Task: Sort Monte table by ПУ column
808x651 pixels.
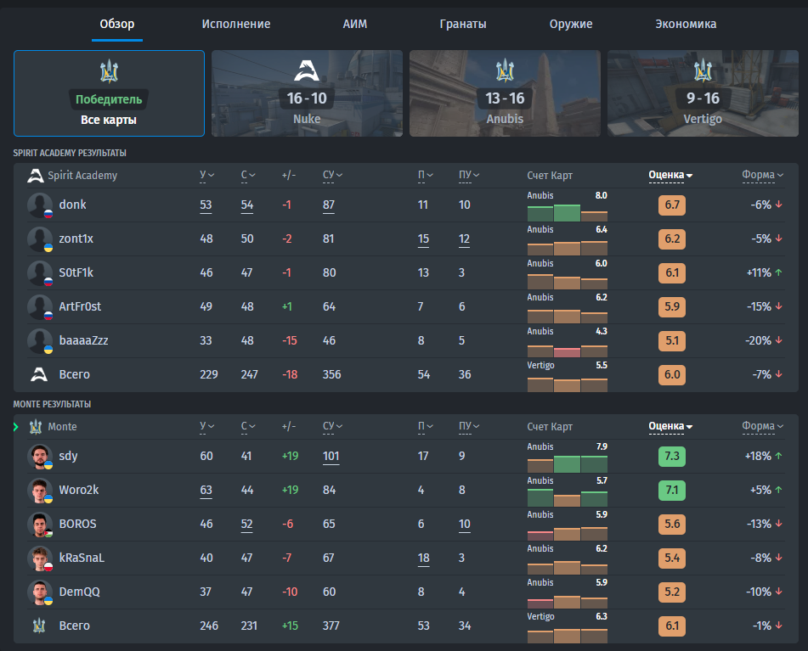Action: (x=469, y=427)
